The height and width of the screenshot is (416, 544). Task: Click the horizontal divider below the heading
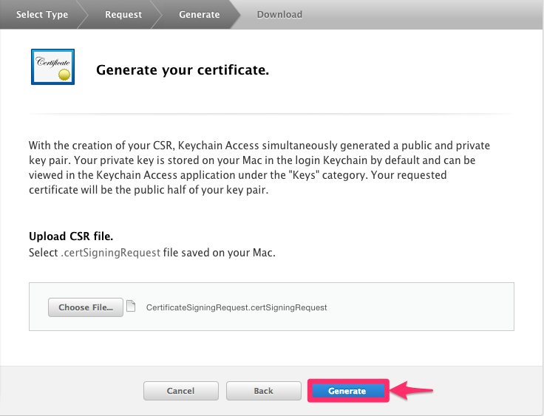pyautogui.click(x=271, y=113)
